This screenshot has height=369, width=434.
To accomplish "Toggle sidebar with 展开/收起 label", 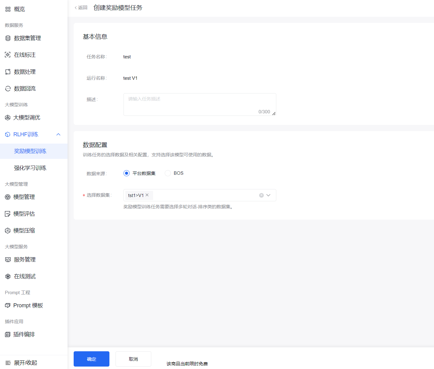I will pyautogui.click(x=26, y=363).
